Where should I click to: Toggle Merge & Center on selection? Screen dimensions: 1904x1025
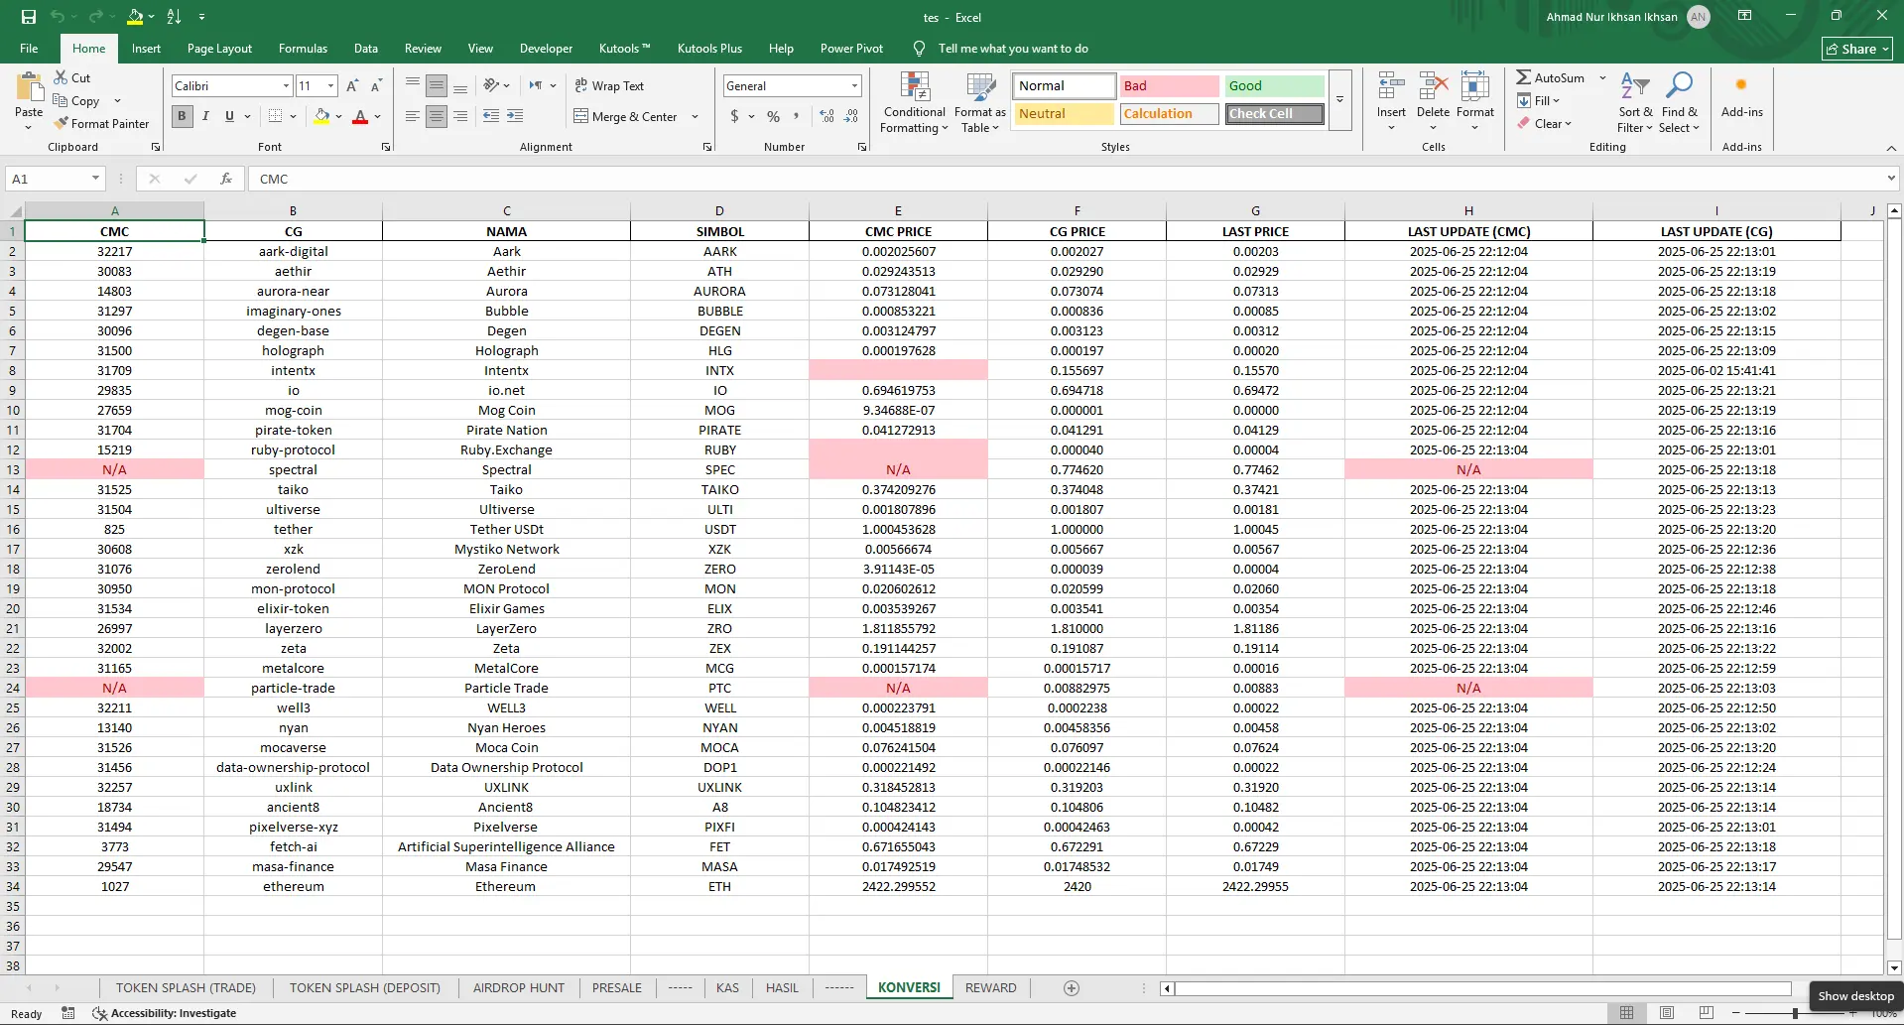(x=626, y=116)
